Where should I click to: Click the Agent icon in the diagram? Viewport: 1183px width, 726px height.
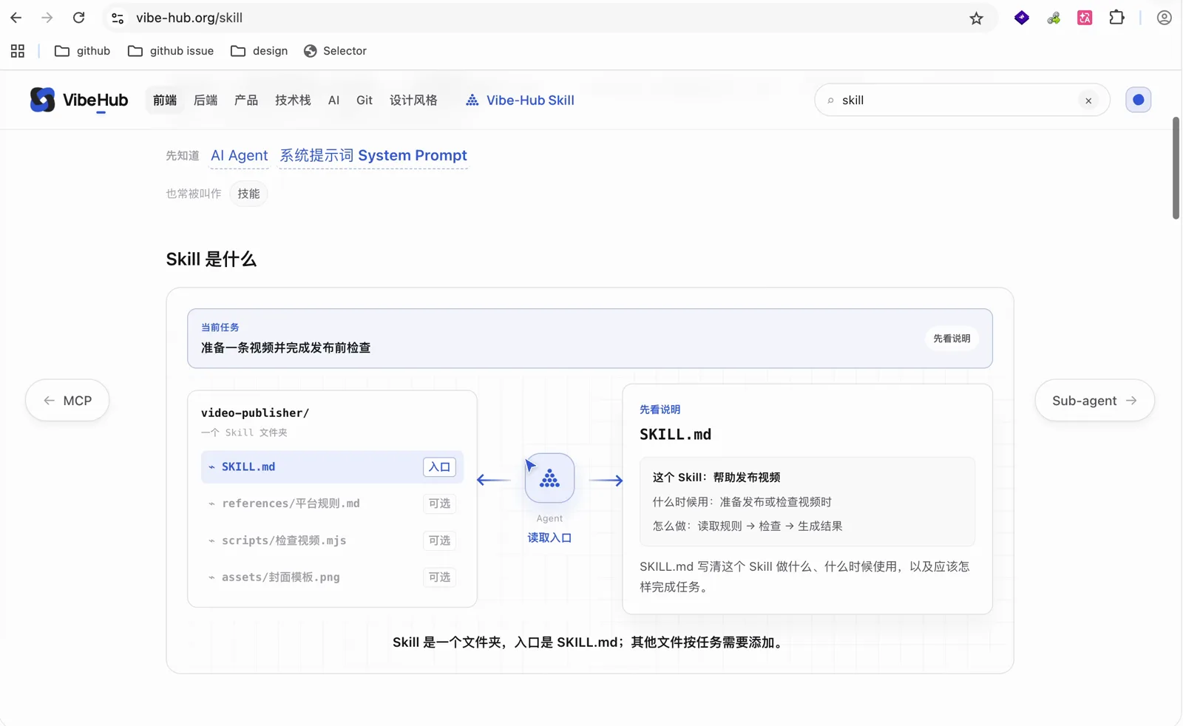click(x=549, y=478)
